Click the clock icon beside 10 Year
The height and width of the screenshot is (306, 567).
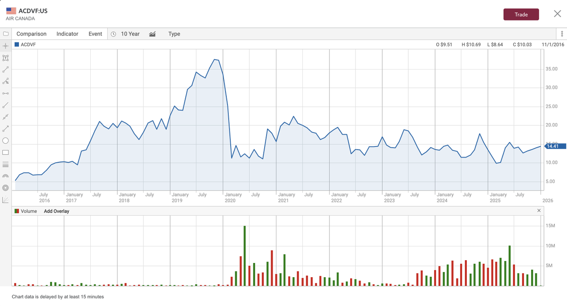(x=113, y=34)
